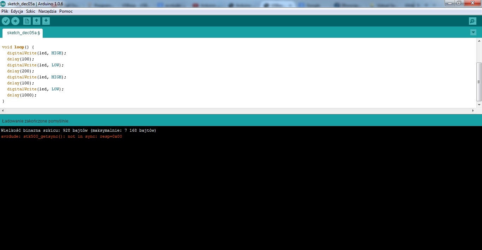
Task: Click the editor vertical scrollbar thumb
Action: (479, 82)
